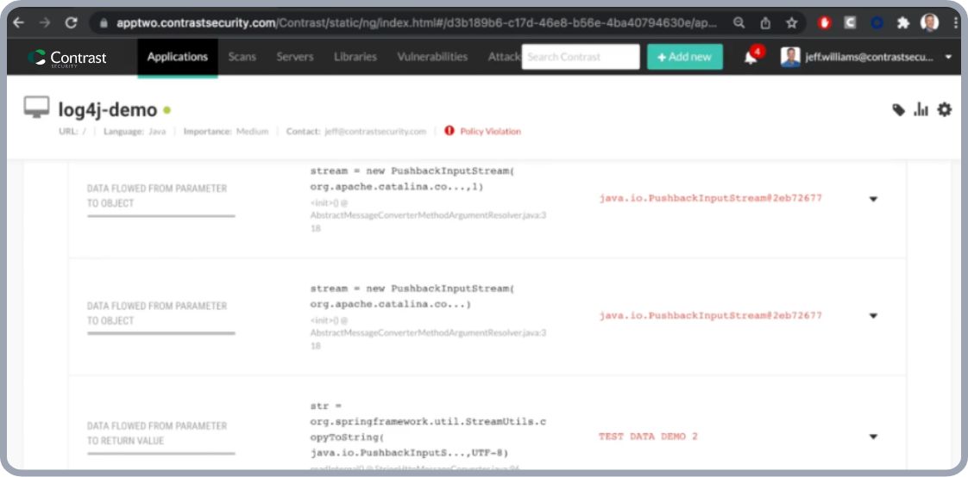Open the Policy Violation link
Image resolution: width=968 pixels, height=477 pixels.
click(490, 132)
